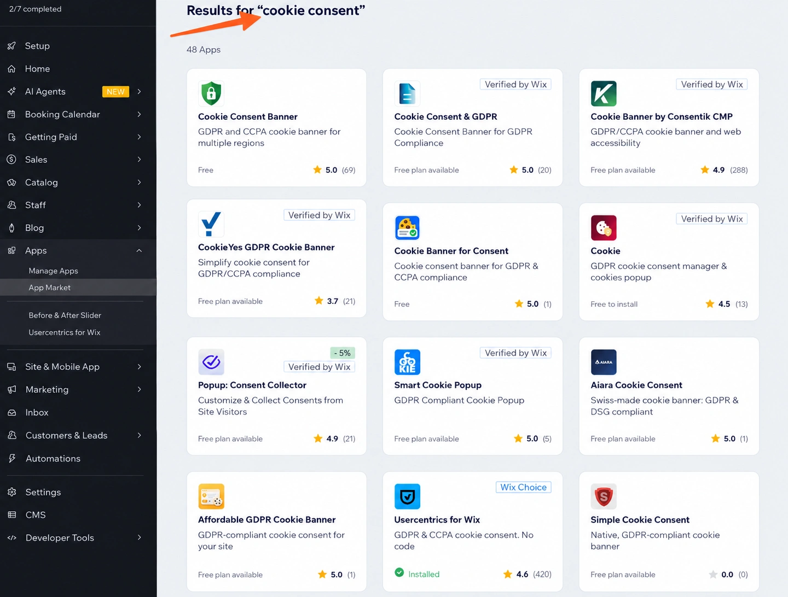Screen dimensions: 788x597
Task: Click the Smart Cookie Popup icon
Action: [407, 362]
